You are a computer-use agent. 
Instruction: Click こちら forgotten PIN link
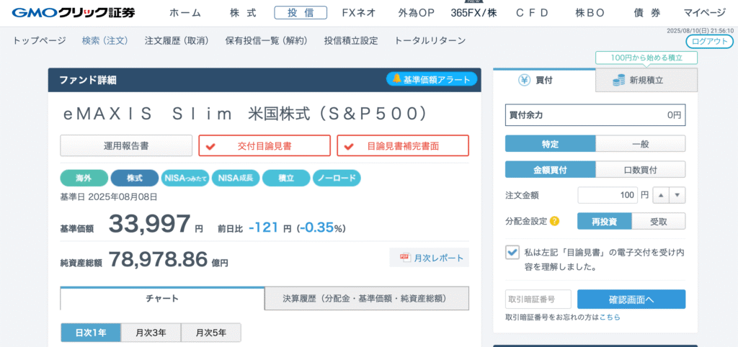610,317
